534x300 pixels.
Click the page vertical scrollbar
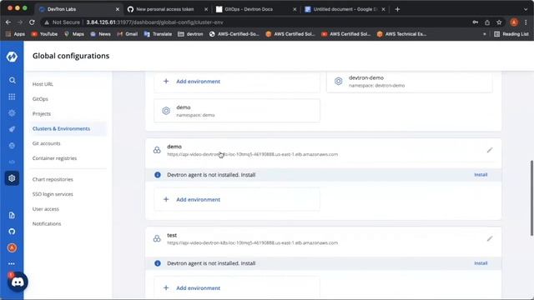click(531, 198)
